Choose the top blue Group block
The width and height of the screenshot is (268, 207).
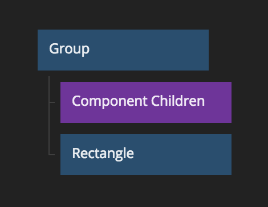[123, 50]
